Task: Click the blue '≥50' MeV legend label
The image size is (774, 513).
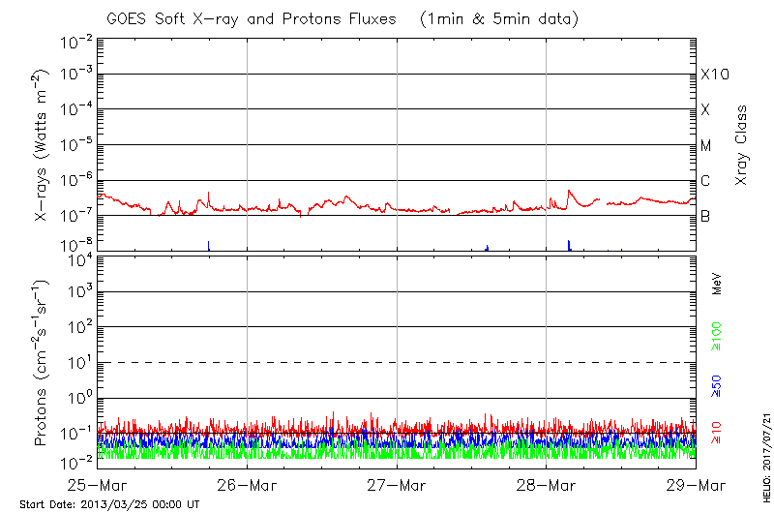Action: point(717,384)
